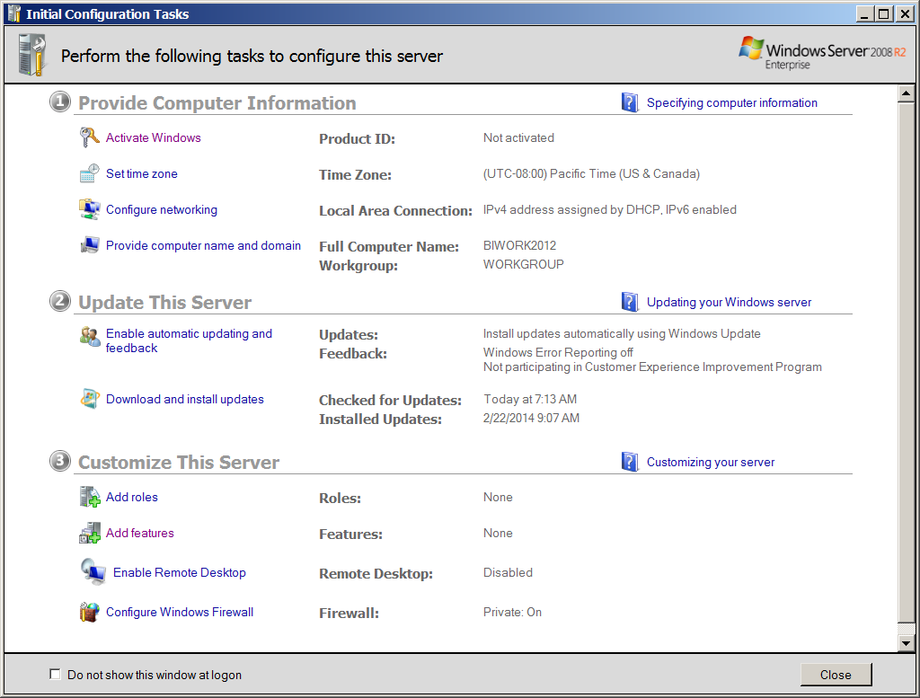The image size is (920, 698).
Task: Click the Add features icon
Action: coord(89,533)
